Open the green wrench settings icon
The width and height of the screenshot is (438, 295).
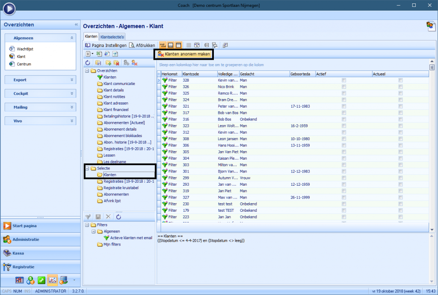tap(42, 280)
